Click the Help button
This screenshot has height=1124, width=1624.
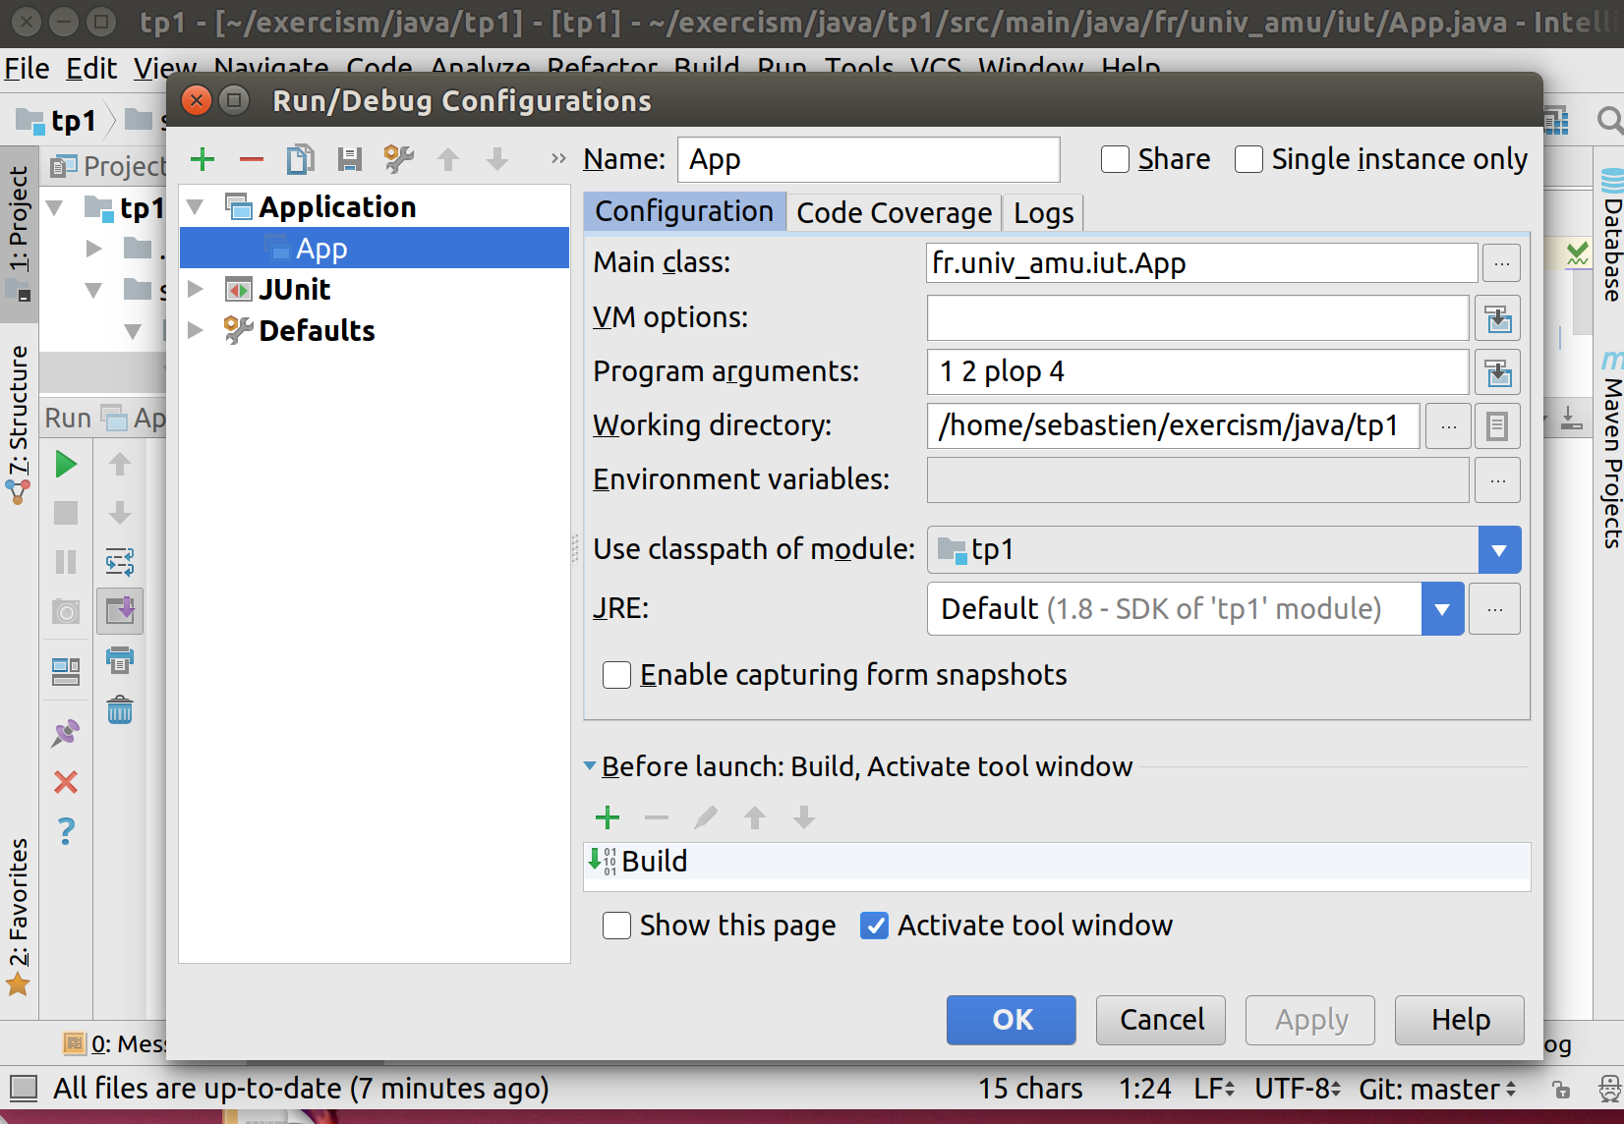1460,1020
